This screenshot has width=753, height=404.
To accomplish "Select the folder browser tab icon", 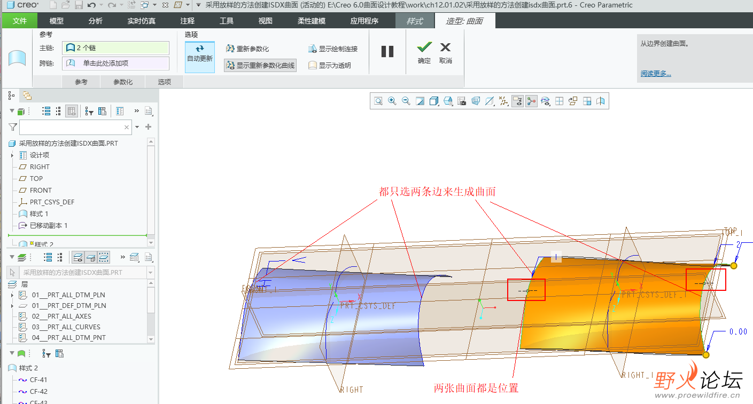I will (x=27, y=96).
